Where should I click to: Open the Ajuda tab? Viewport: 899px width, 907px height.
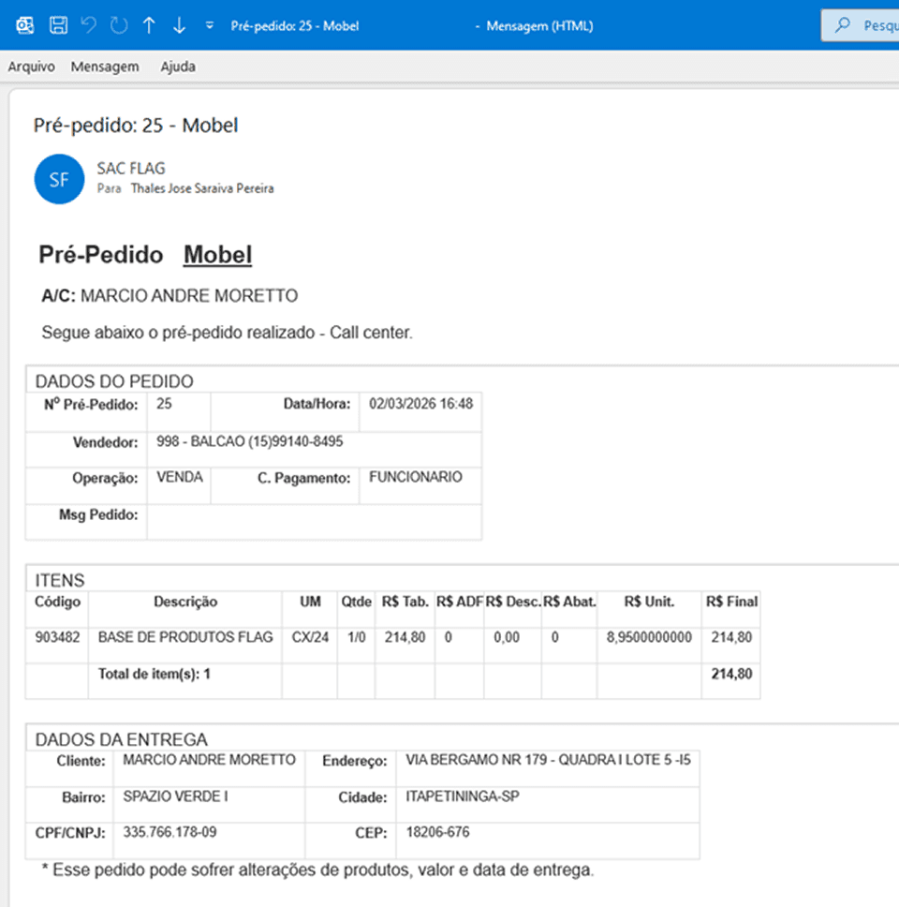[178, 67]
